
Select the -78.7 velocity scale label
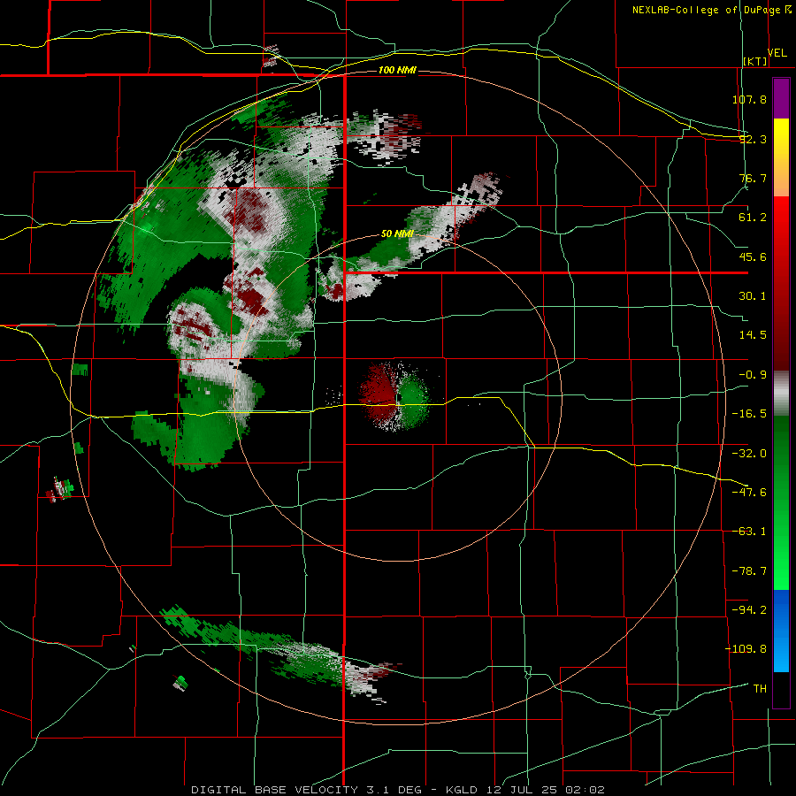[x=749, y=571]
